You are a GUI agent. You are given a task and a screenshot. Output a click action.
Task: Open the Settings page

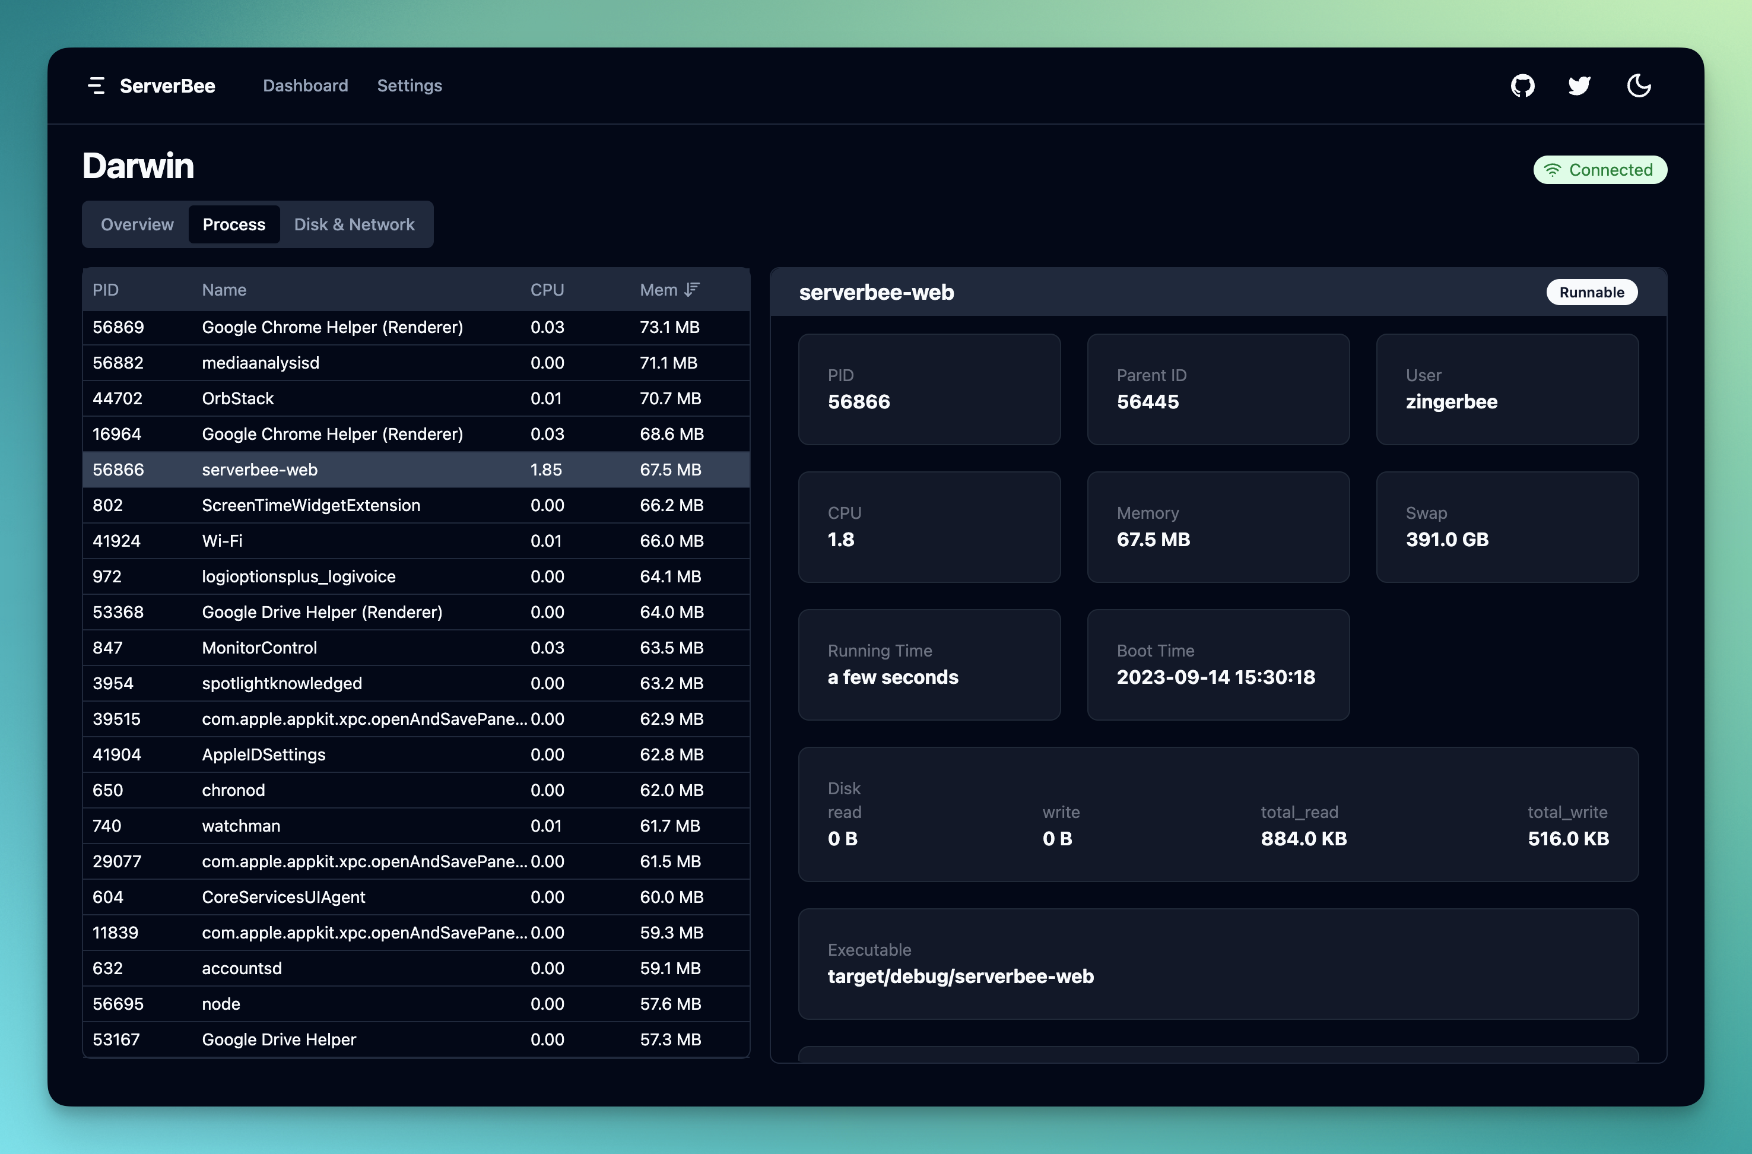coord(410,85)
